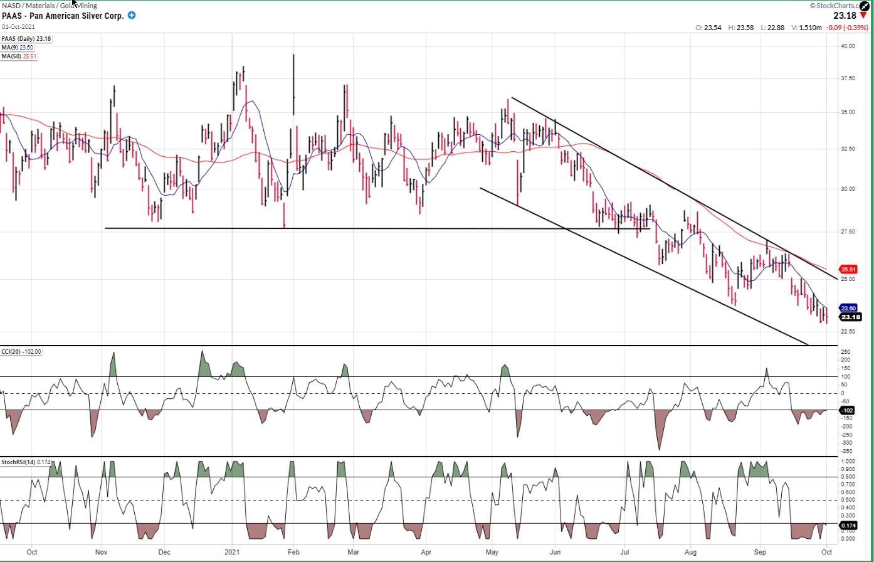Click the 250 CCI axis label
The image size is (874, 562).
846,351
